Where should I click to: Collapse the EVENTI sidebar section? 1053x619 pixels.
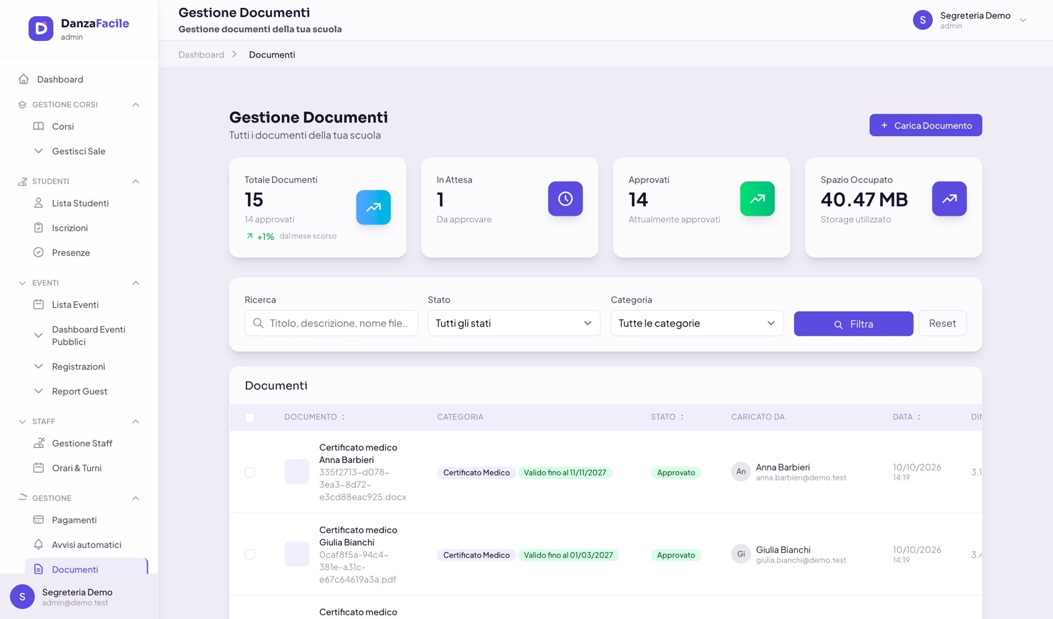pyautogui.click(x=136, y=283)
